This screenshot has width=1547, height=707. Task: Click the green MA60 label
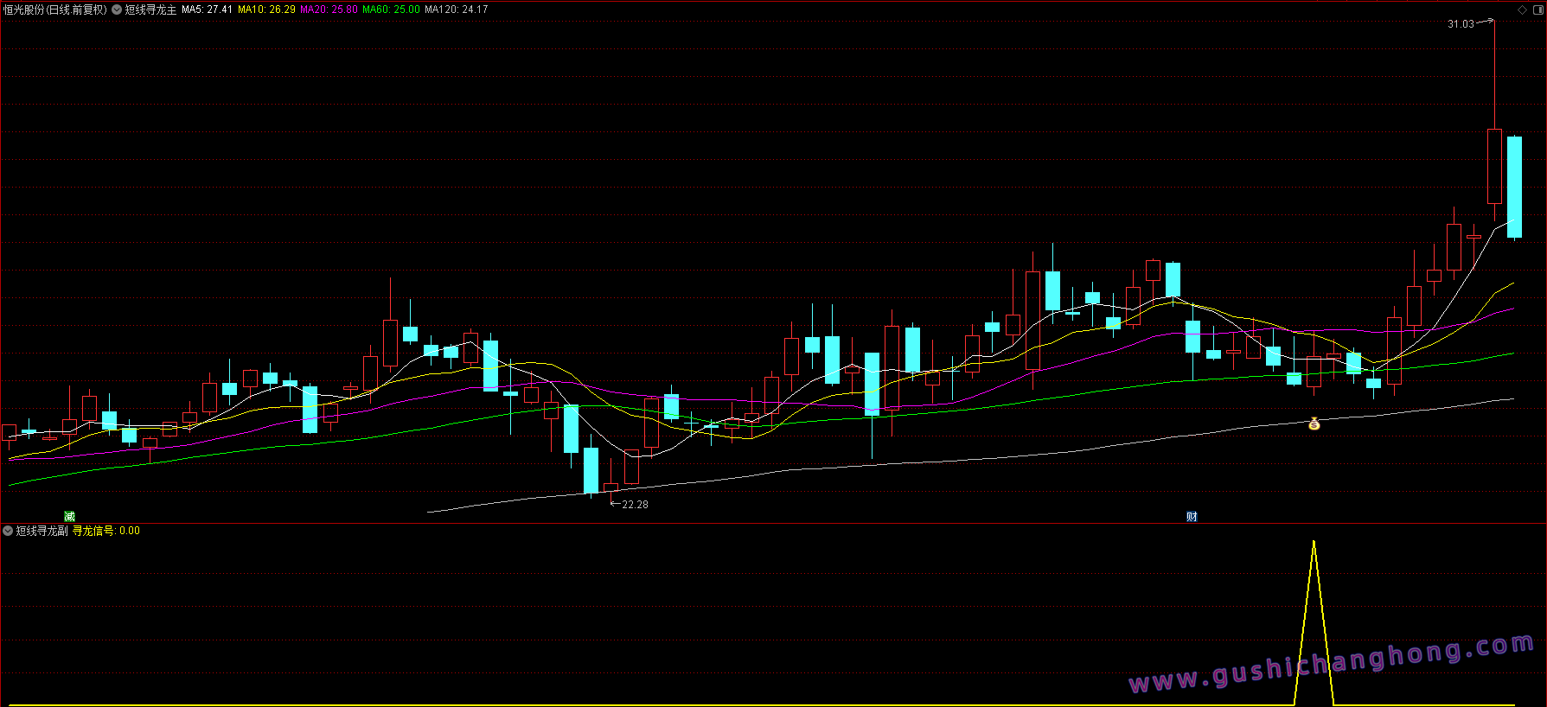[391, 10]
